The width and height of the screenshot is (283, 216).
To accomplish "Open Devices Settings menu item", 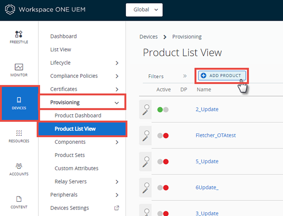I will 70,208.
